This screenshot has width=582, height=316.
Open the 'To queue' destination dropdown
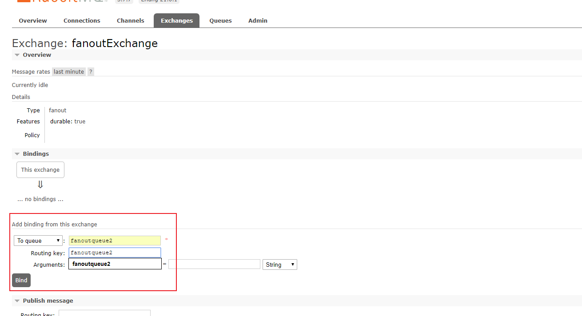click(x=38, y=241)
